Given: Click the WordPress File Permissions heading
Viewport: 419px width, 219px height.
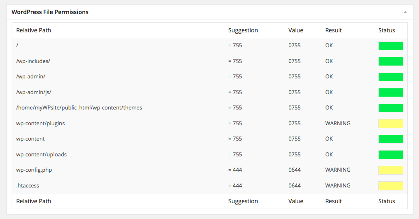Looking at the screenshot, I should (50, 12).
